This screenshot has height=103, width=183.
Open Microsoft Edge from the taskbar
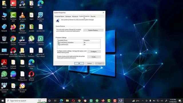point(61,100)
